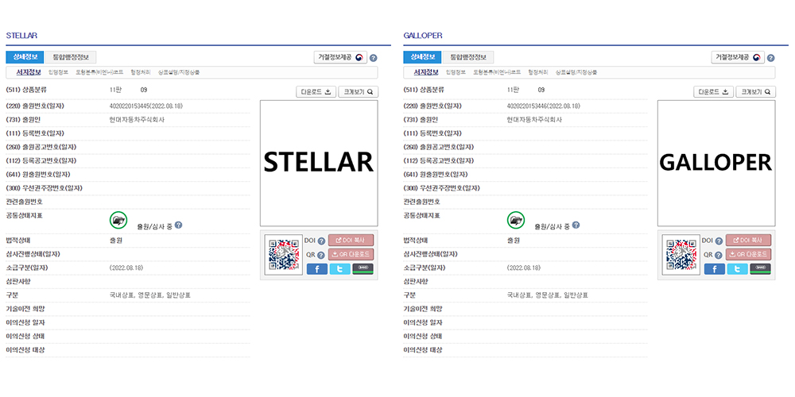Click 거절정보제공 button in STELLAR panel

point(340,57)
